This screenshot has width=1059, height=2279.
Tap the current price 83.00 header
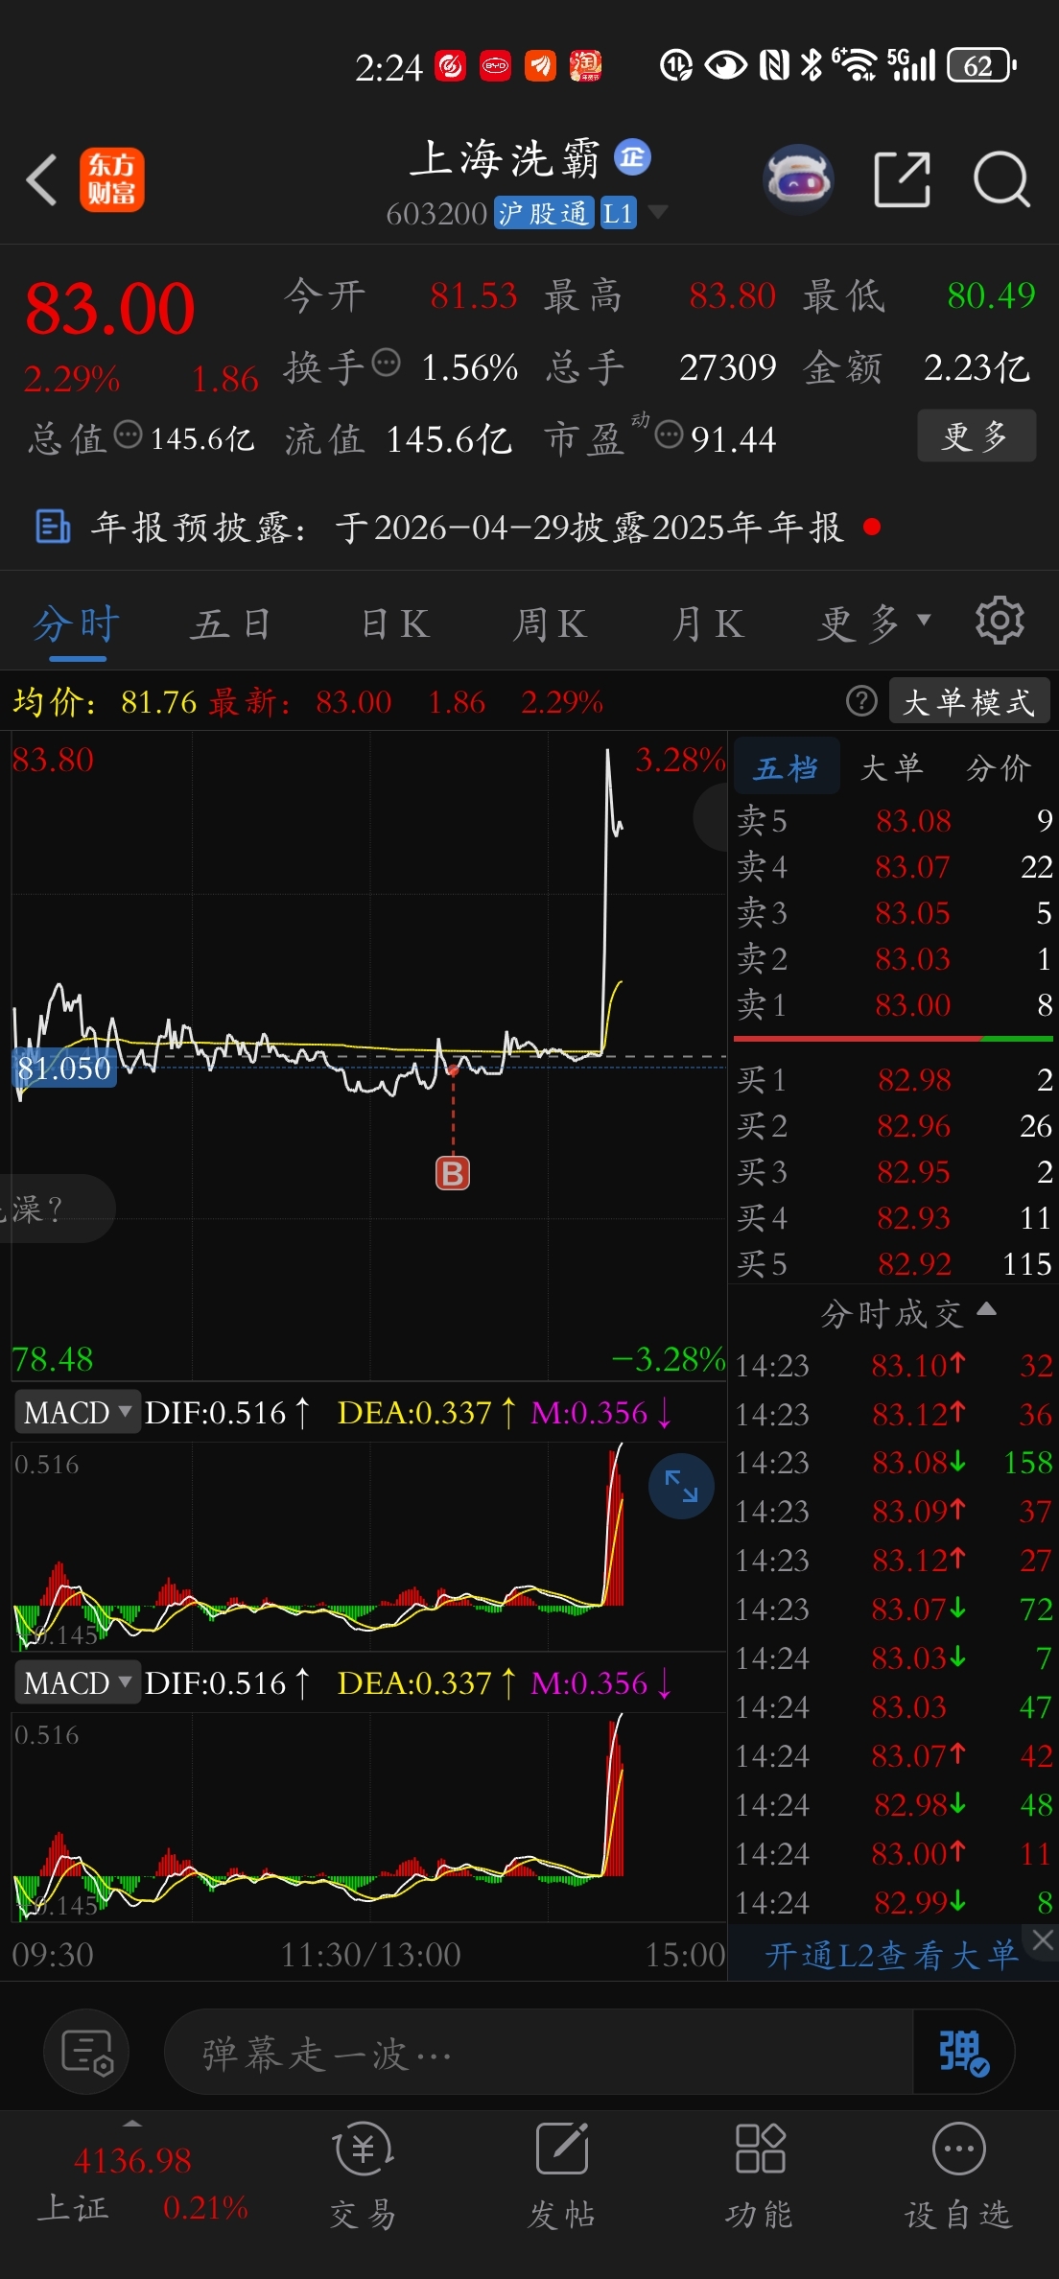[x=109, y=309]
